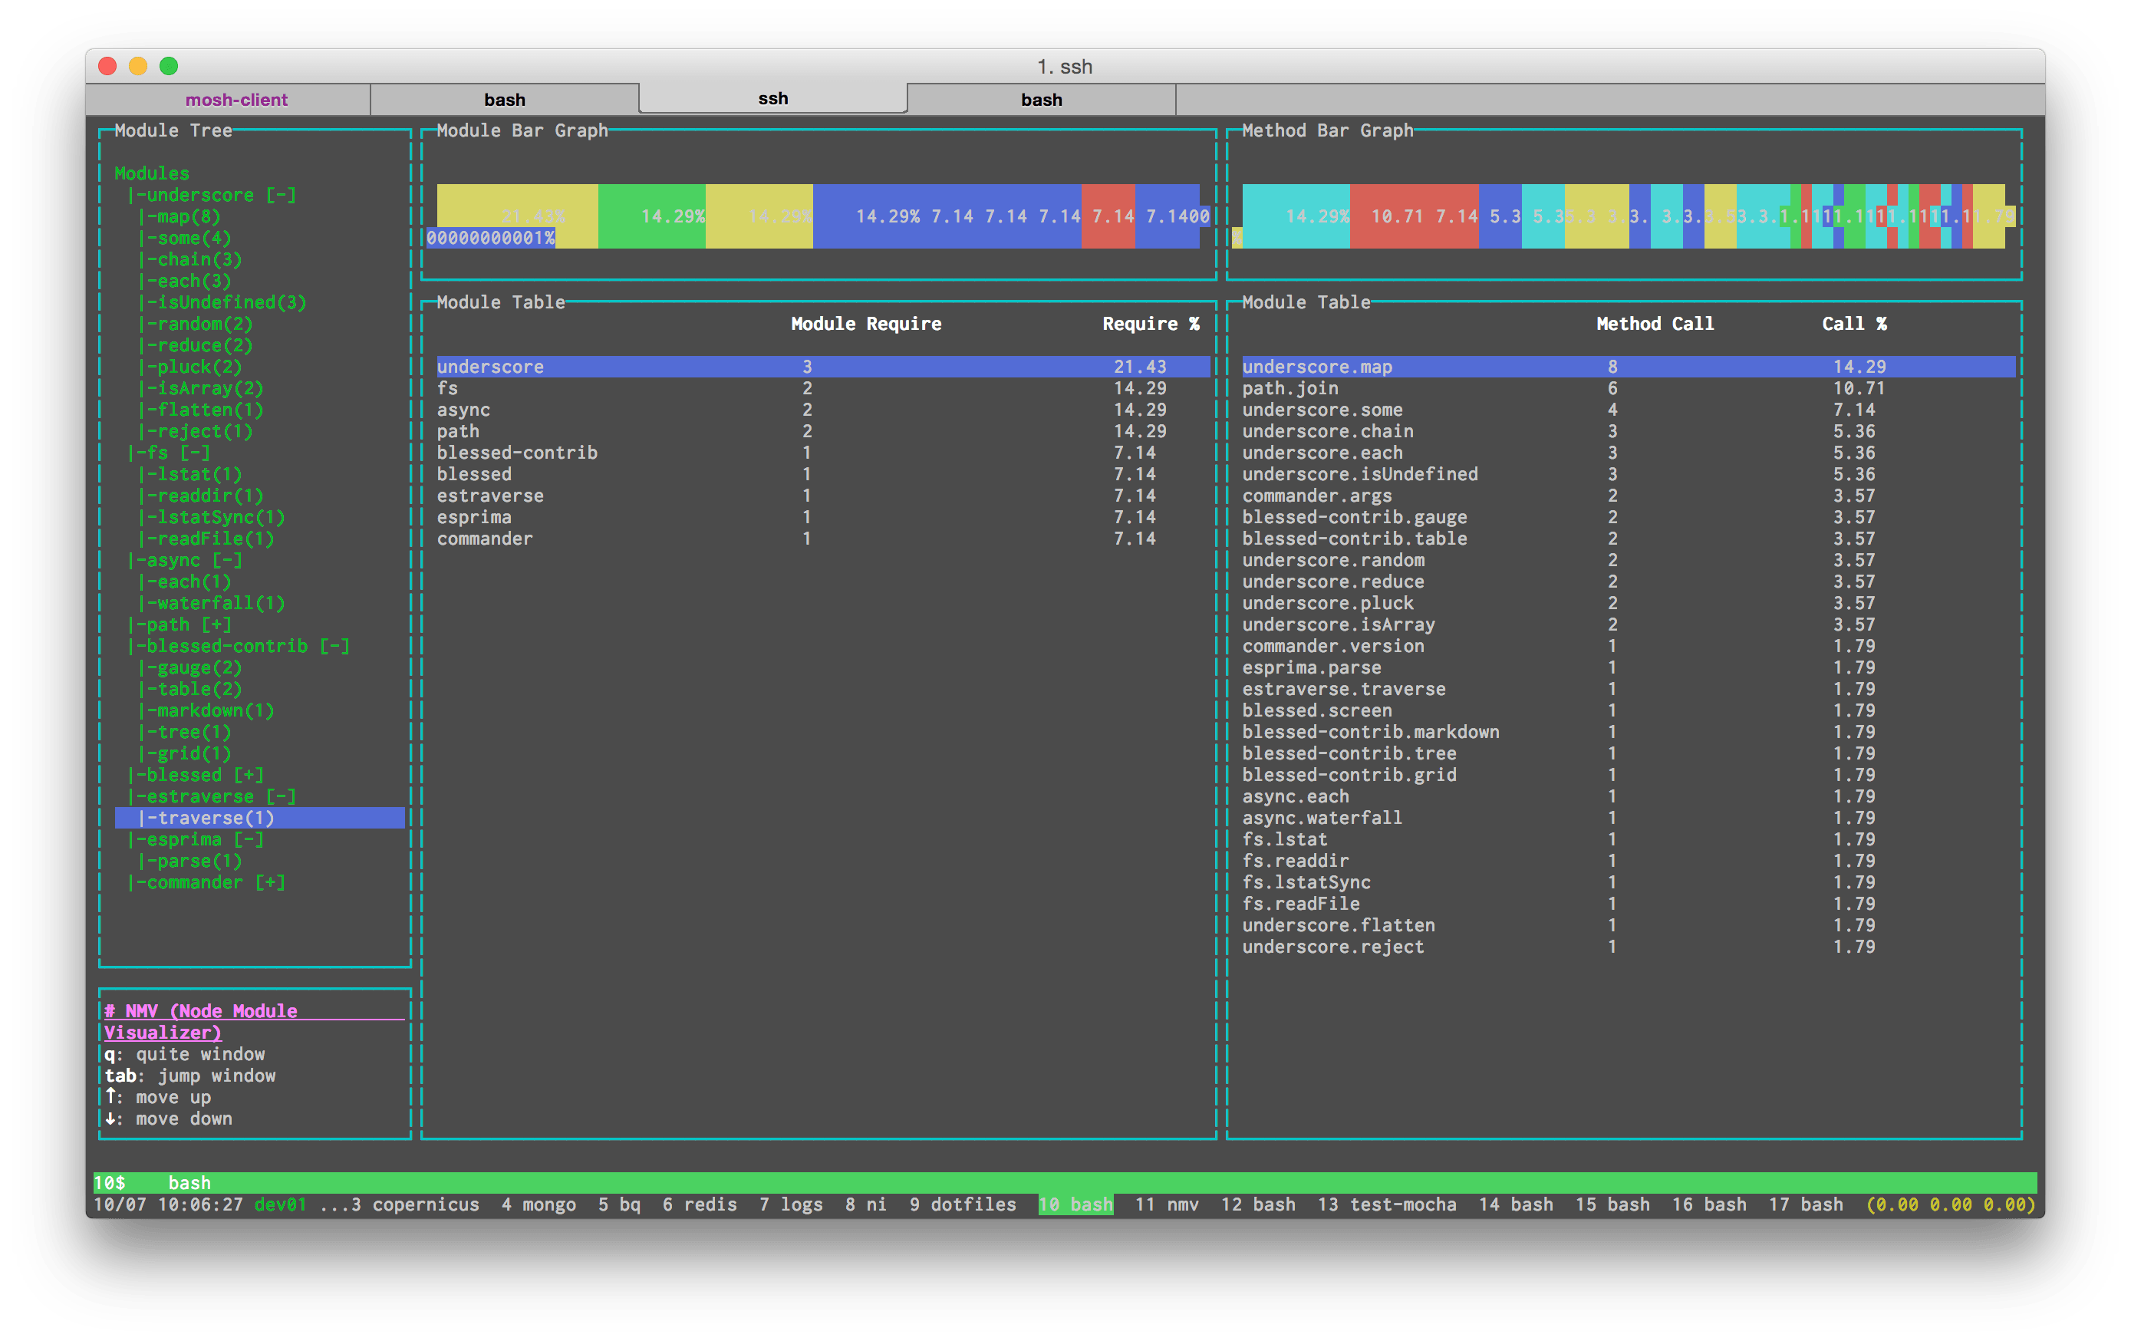Switch to the mosh-client tab
The width and height of the screenshot is (2131, 1341).
236,99
